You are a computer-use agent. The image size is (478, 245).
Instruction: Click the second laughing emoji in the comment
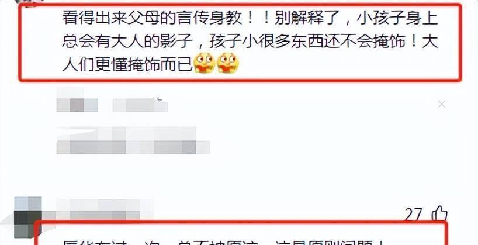click(228, 63)
